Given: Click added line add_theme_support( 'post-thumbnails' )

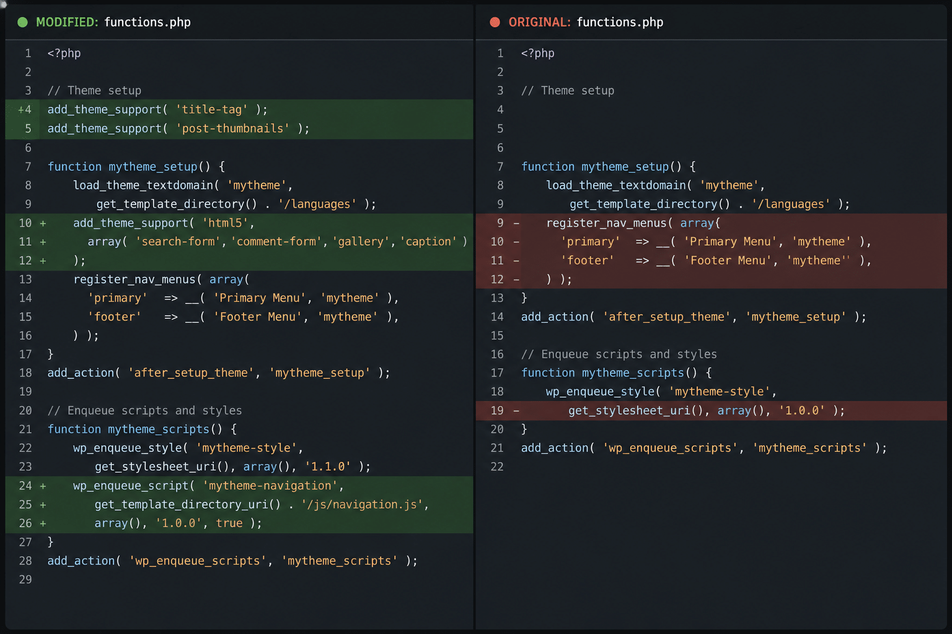Looking at the screenshot, I should 178,128.
